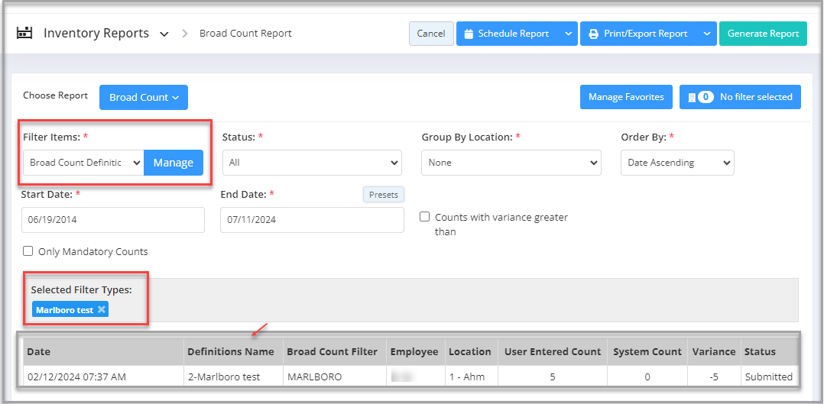The width and height of the screenshot is (824, 404).
Task: Enable Counts with variance greater than checkbox
Action: (424, 217)
